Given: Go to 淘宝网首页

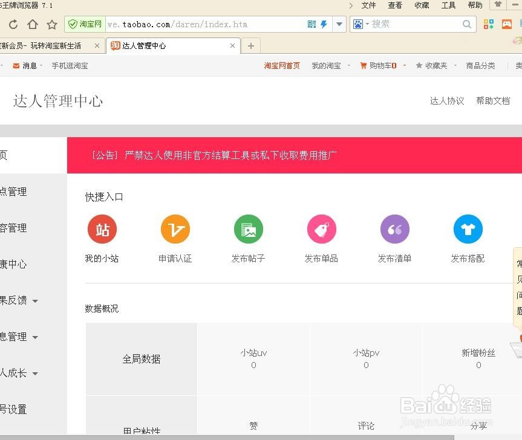Looking at the screenshot, I should click(282, 65).
